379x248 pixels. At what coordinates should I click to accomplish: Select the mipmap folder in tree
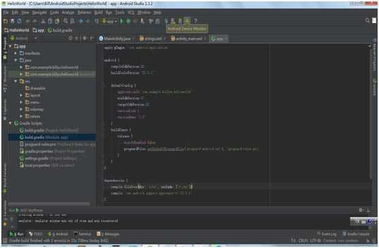(34, 110)
